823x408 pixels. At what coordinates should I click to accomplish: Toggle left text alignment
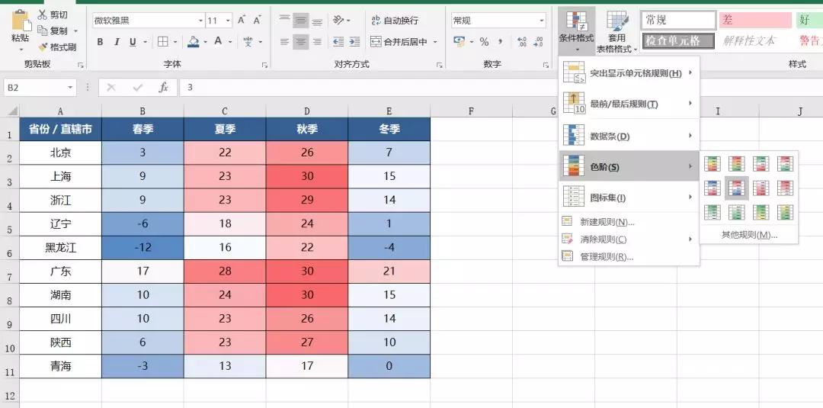[x=284, y=42]
